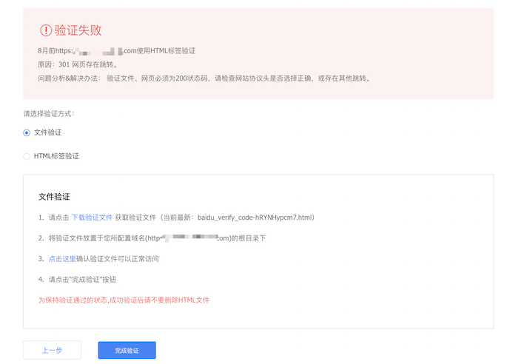Open the 点击这里 link to confirm access
The image size is (518, 364).
(x=62, y=259)
